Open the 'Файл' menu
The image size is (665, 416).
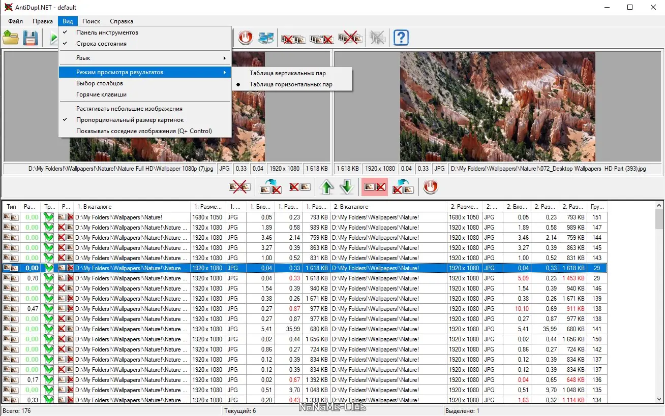[x=15, y=21]
